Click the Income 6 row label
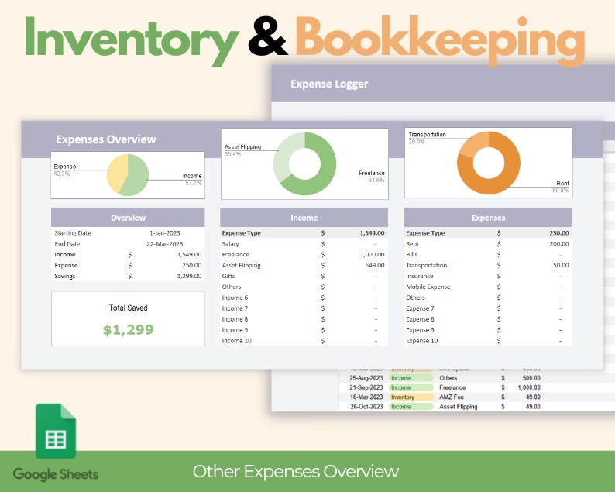Image resolution: width=615 pixels, height=492 pixels. 235,298
